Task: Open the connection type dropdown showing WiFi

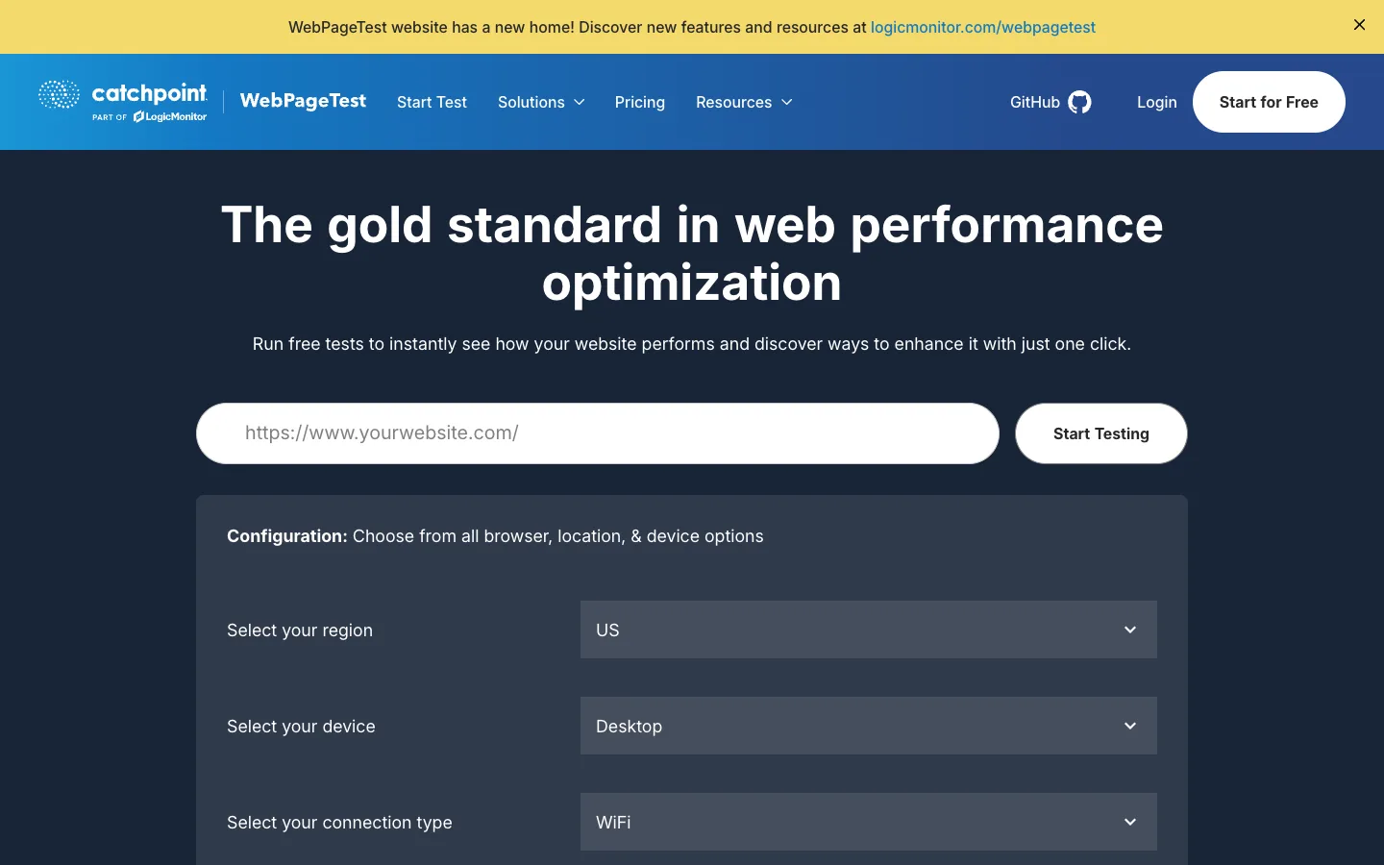Action: point(868,822)
